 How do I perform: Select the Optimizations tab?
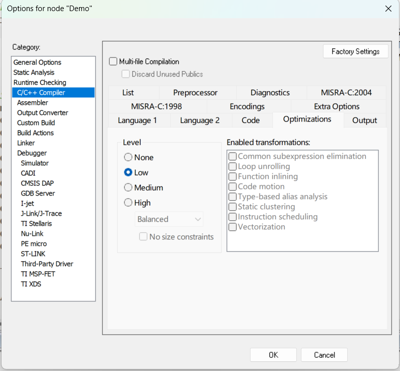coord(308,119)
